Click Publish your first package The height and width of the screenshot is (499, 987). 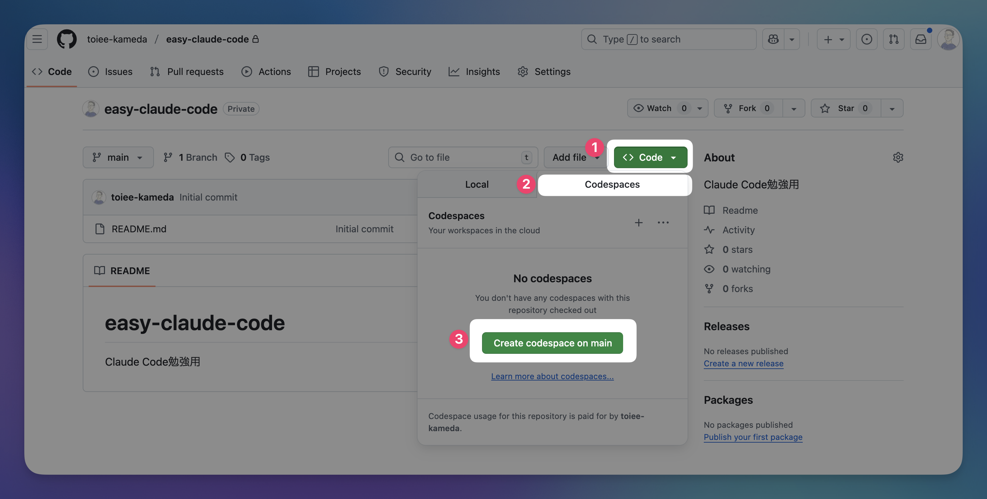[x=753, y=437]
